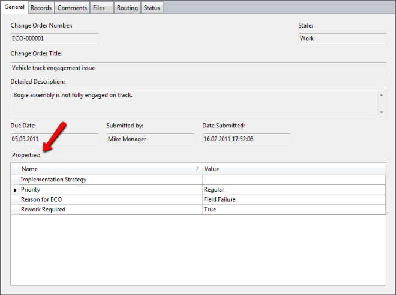Click the row indicator arrow beside Priority

pyautogui.click(x=15, y=190)
